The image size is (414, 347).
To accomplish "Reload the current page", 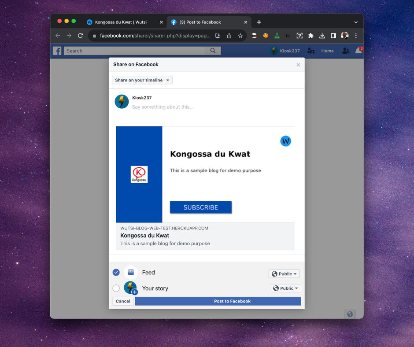I will (x=81, y=36).
